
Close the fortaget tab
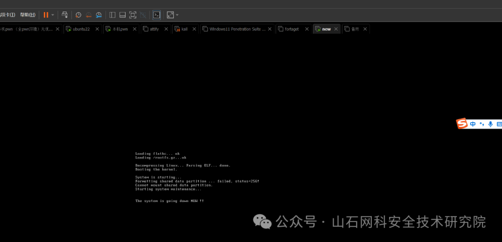point(307,29)
